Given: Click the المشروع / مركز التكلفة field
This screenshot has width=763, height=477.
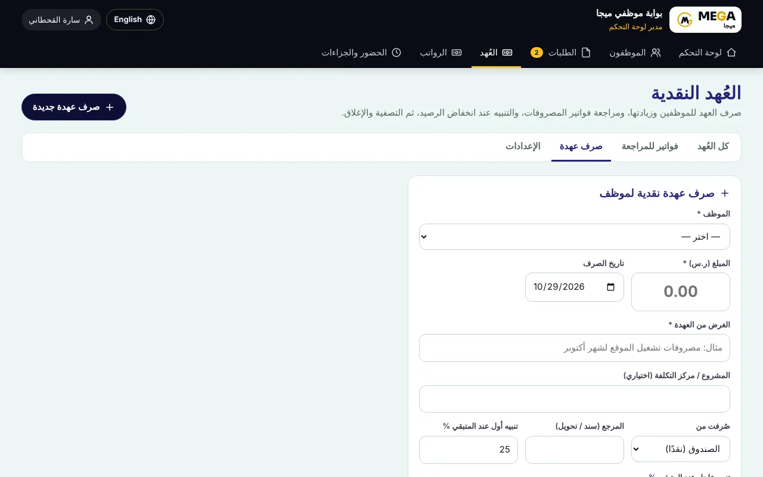Looking at the screenshot, I should click(x=575, y=399).
